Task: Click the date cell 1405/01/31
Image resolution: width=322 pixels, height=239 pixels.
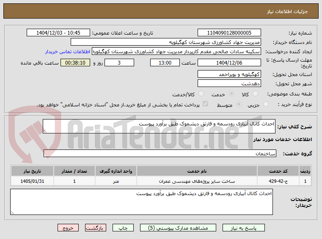Action: [x=32, y=181]
